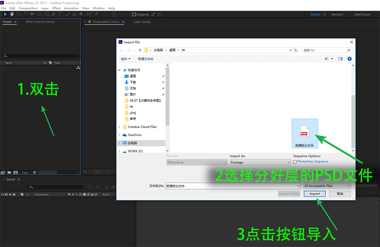Viewport: 380px width, 247px height.
Task: Select the Type text tool
Action: coord(60,14)
